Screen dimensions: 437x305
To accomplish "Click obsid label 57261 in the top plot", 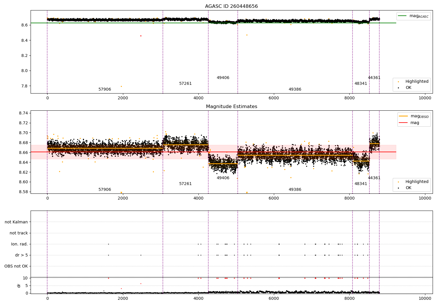I will pyautogui.click(x=185, y=84).
